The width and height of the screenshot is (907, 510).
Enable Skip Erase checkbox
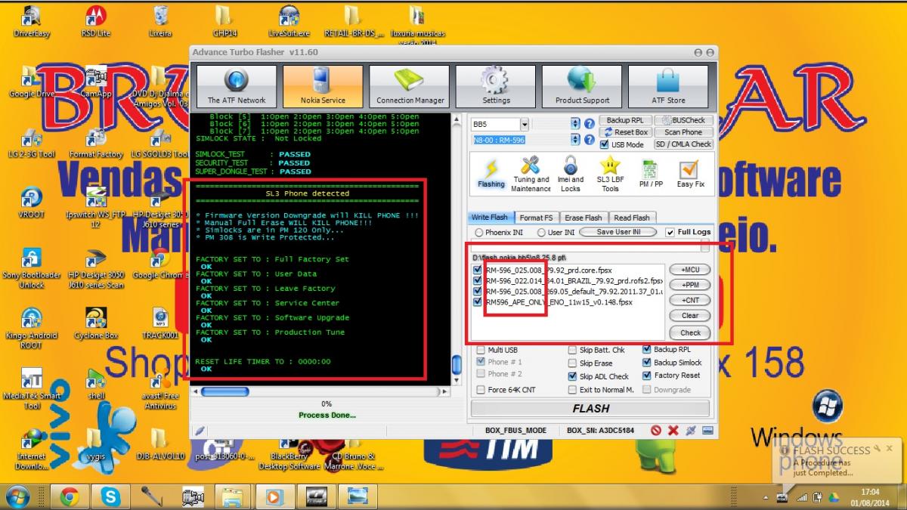click(x=572, y=363)
